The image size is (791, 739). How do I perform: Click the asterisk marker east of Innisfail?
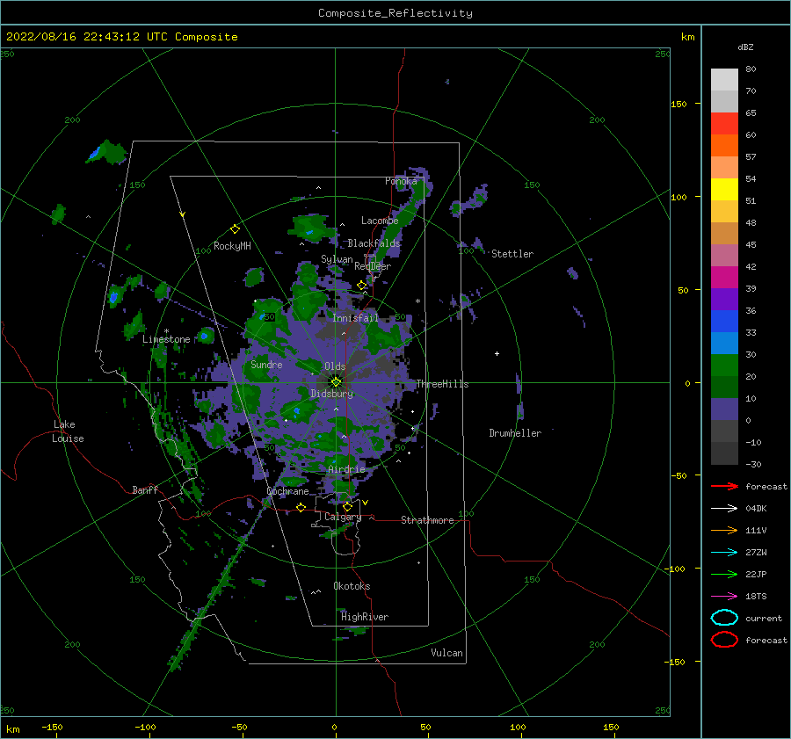click(417, 301)
